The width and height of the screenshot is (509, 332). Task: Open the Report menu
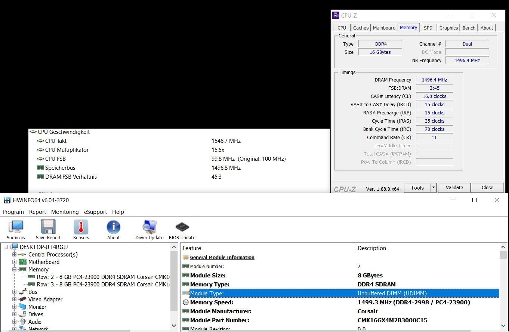[37, 212]
